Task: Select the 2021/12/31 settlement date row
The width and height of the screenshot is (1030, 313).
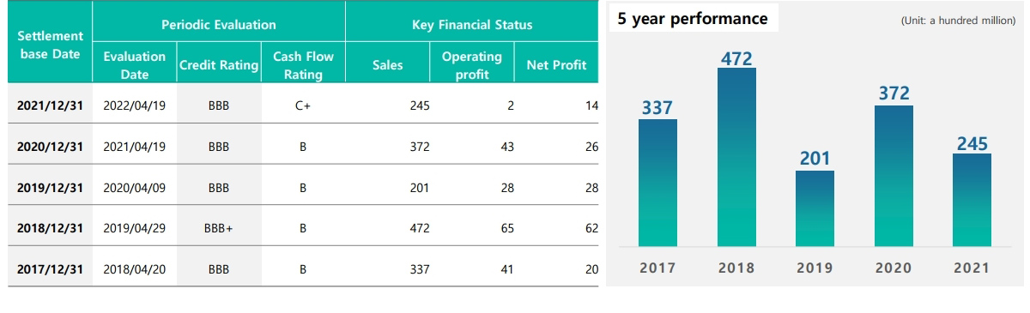Action: 303,105
